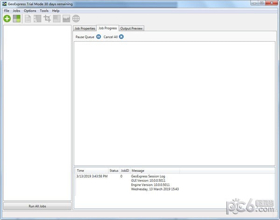Click the blue Cancel All X icon
Image resolution: width=280 pixels, height=220 pixels.
[x=121, y=36]
